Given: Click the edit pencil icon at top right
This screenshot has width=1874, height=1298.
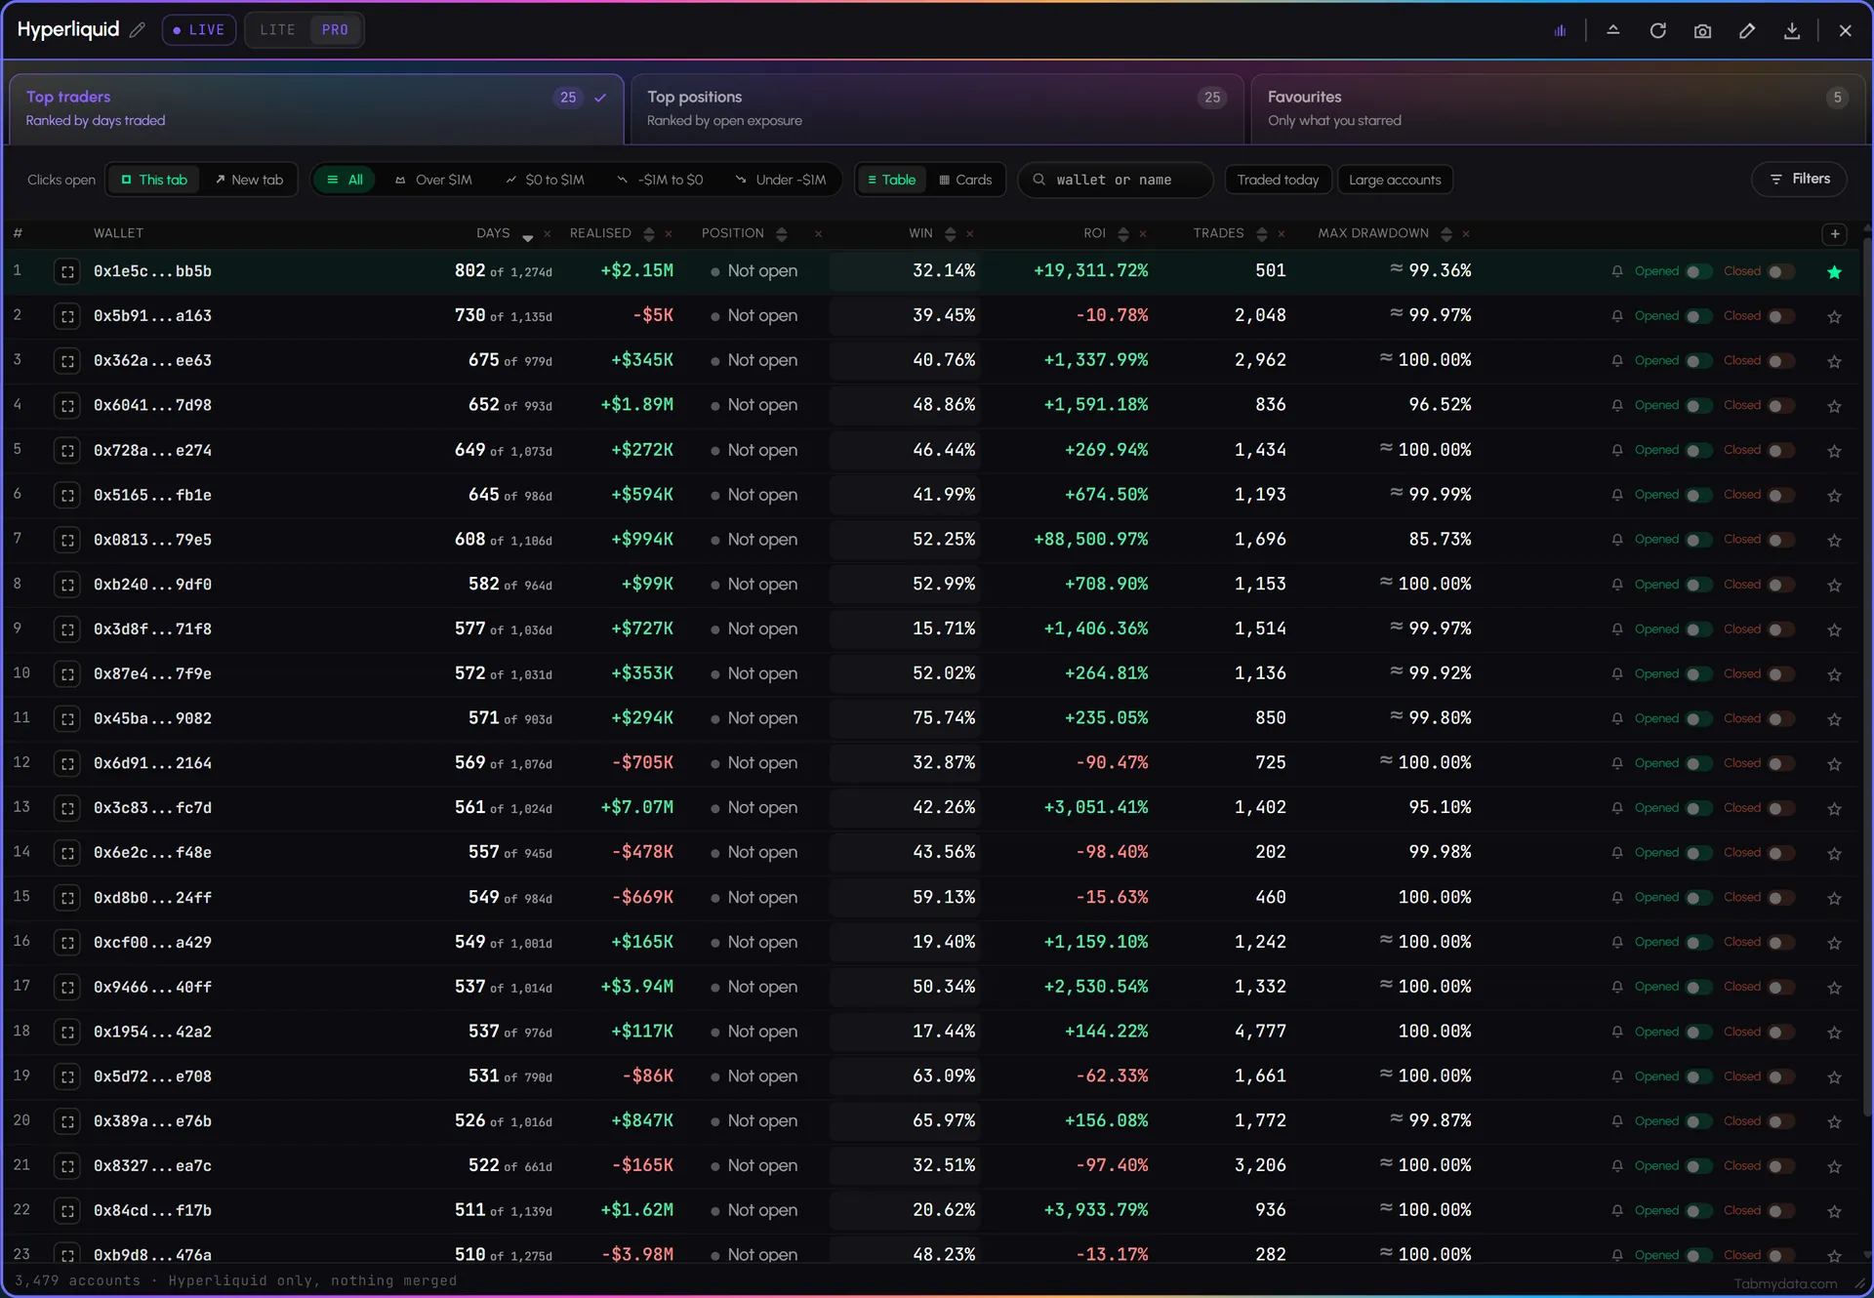Looking at the screenshot, I should click(x=1747, y=30).
